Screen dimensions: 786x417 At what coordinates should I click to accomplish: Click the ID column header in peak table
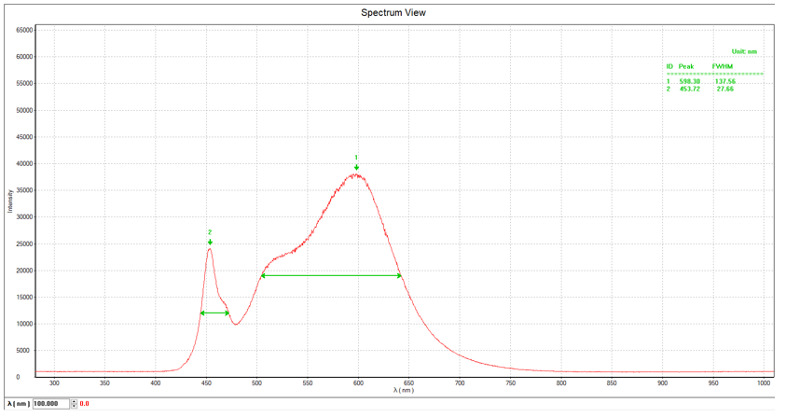(x=669, y=66)
